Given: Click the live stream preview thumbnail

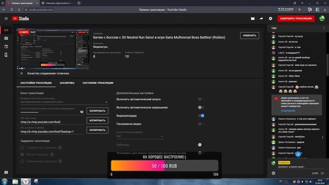Looking at the screenshot, I should coord(53,49).
